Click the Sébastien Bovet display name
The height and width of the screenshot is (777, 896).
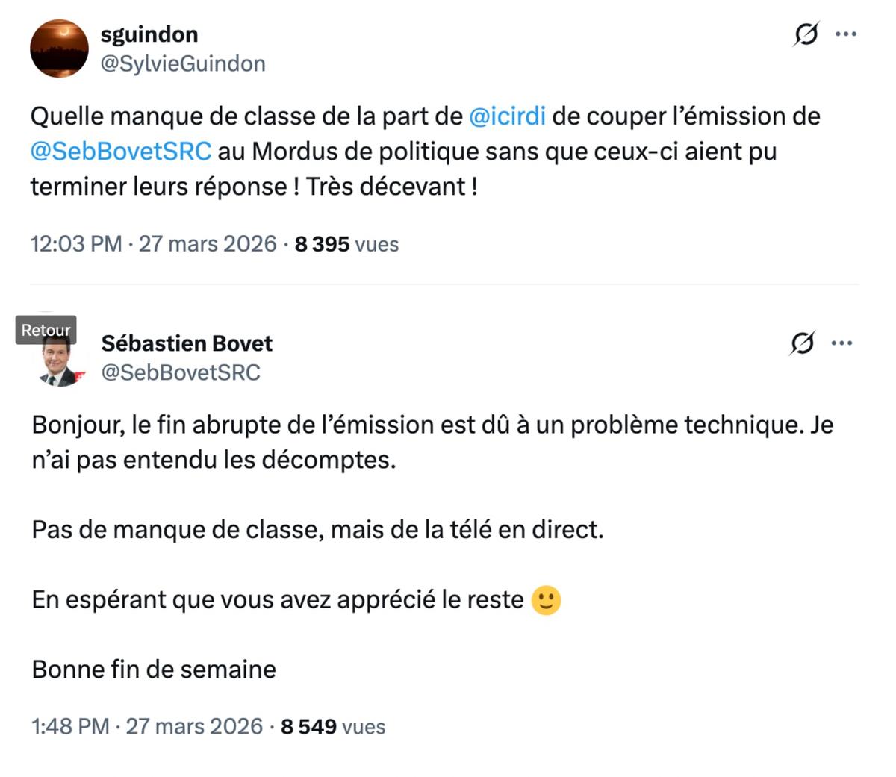pos(187,343)
